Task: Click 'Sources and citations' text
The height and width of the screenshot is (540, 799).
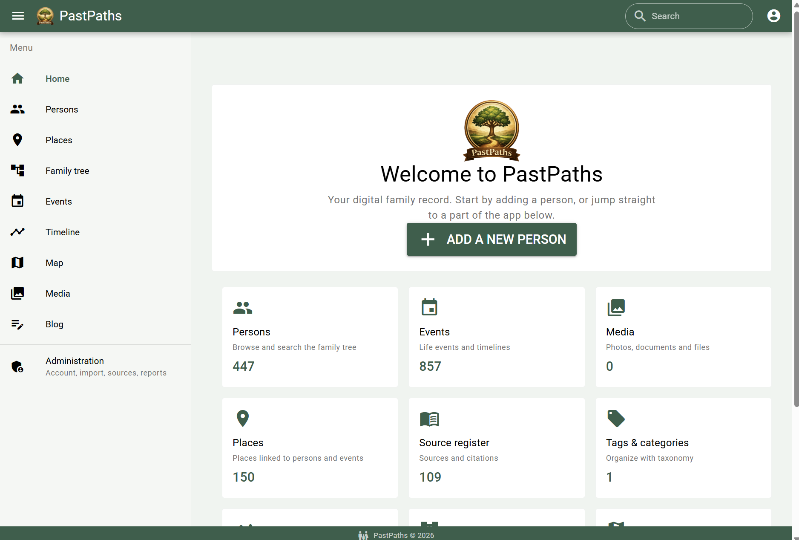Action: pos(458,458)
